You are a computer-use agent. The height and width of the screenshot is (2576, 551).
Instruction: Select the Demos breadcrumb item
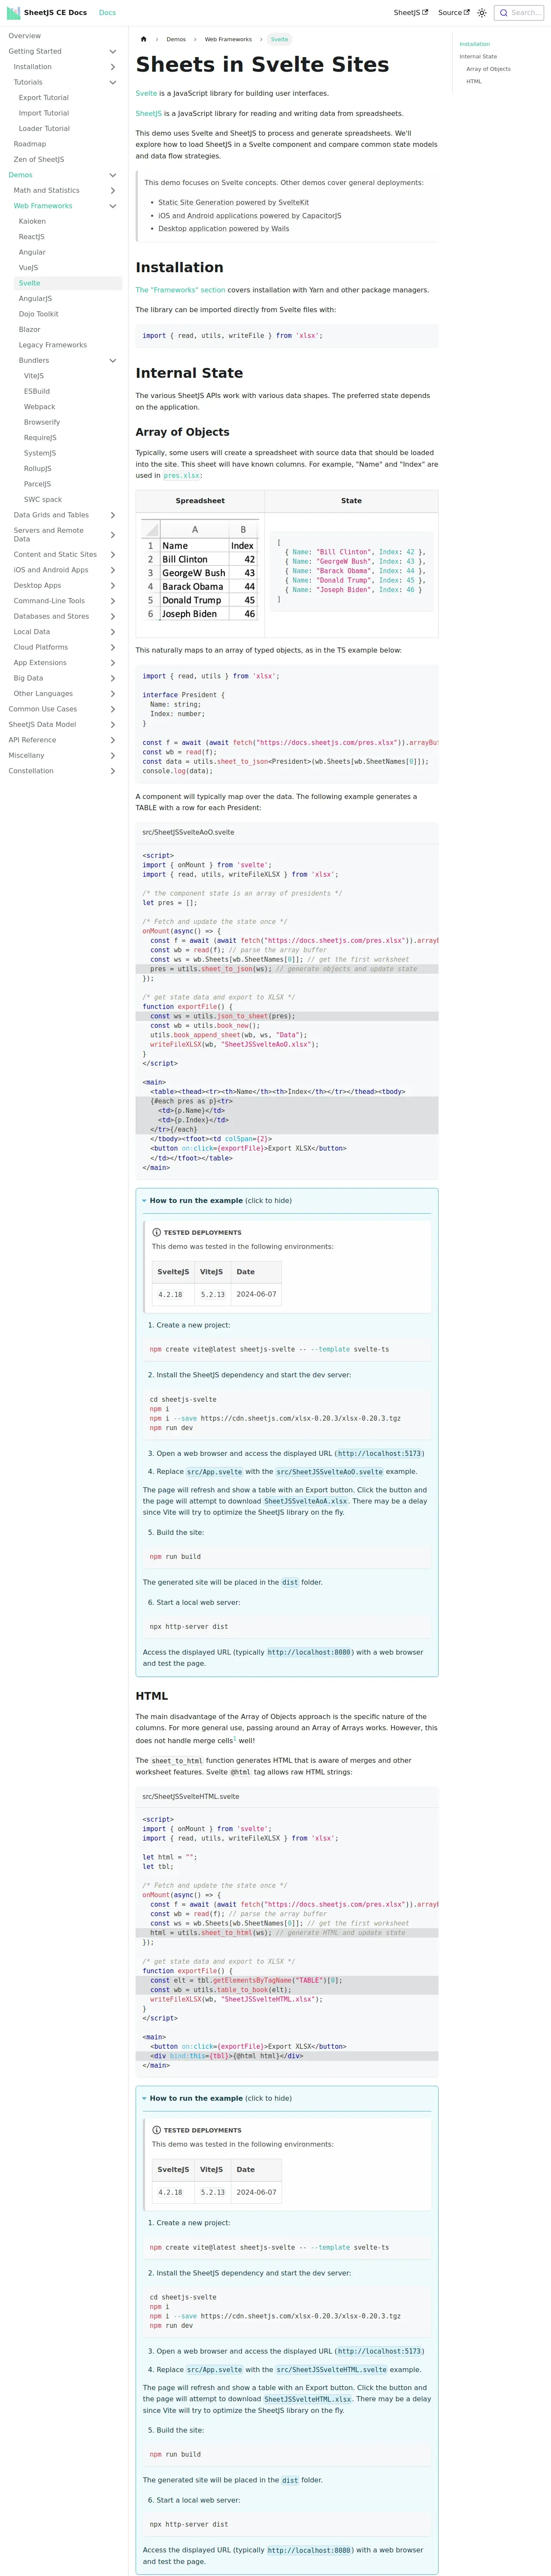coord(176,39)
